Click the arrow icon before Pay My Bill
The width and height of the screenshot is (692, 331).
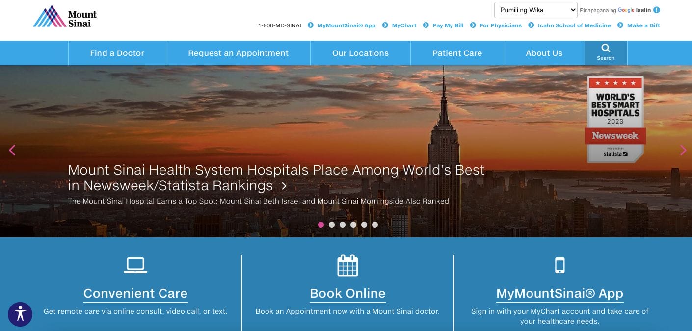(x=426, y=25)
